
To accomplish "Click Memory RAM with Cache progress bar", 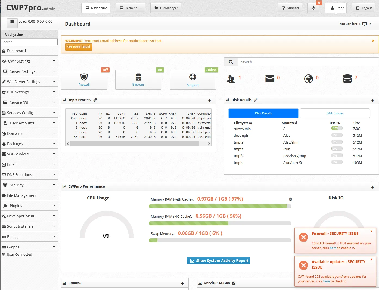I will (x=220, y=206).
